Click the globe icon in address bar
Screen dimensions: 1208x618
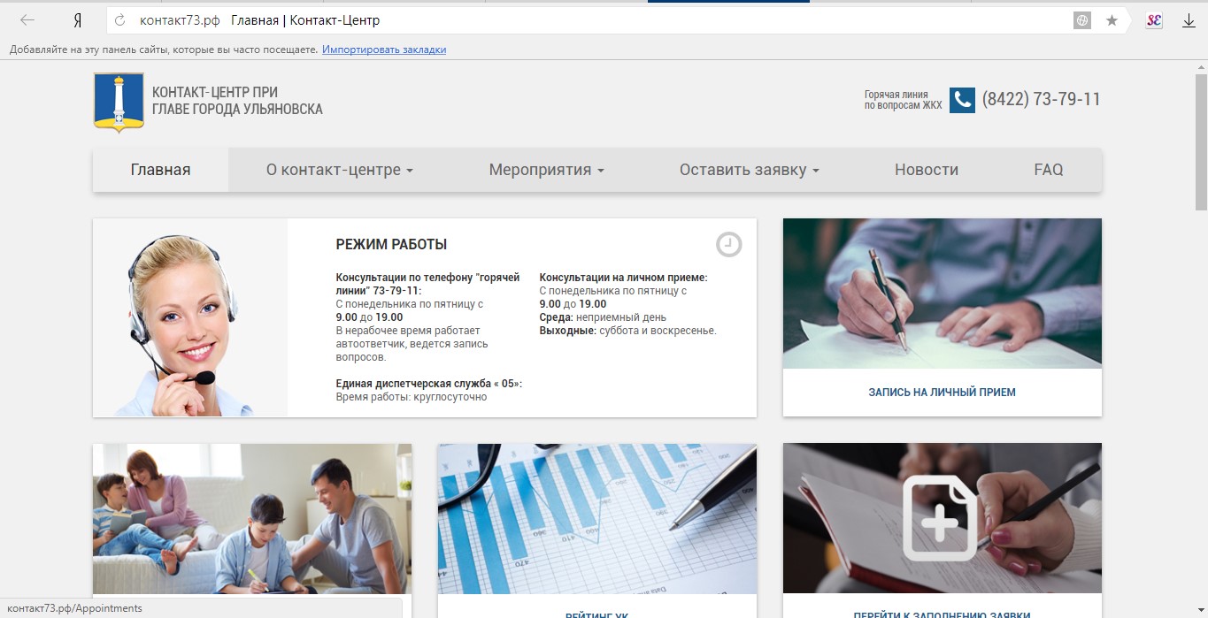pos(1081,20)
